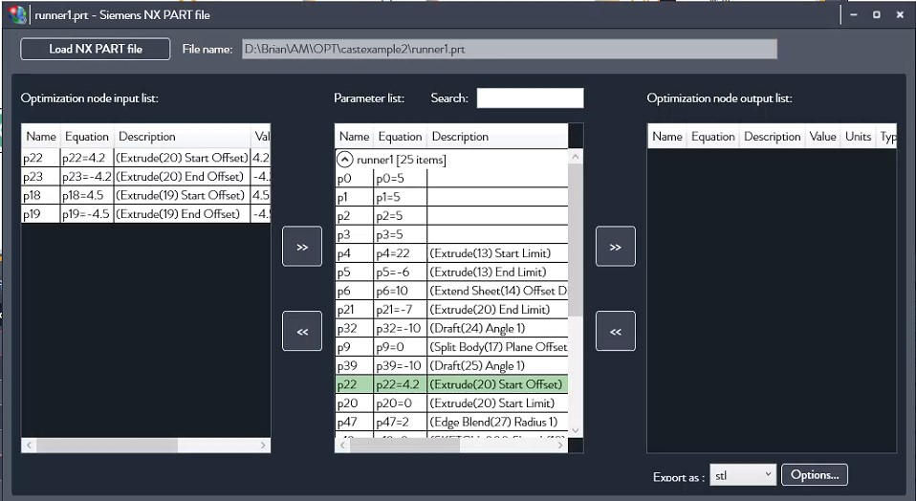Click the p47=2 equation cell

point(401,421)
